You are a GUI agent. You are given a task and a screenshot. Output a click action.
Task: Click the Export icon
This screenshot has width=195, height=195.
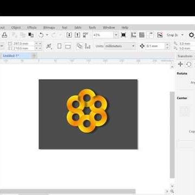77,35
